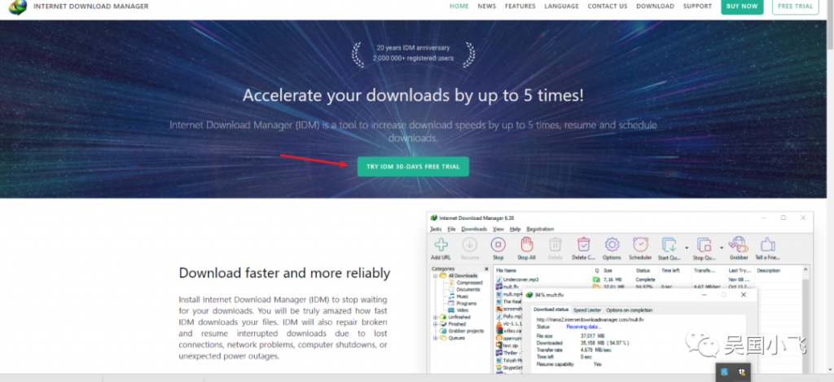Open the Help menu in IDM window

(x=515, y=229)
